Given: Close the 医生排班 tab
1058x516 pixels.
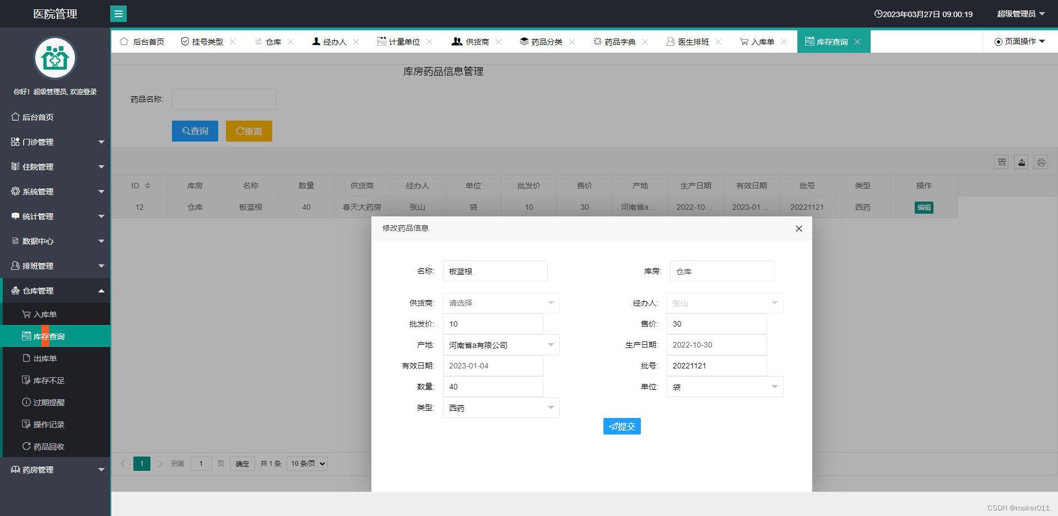Looking at the screenshot, I should [x=719, y=42].
